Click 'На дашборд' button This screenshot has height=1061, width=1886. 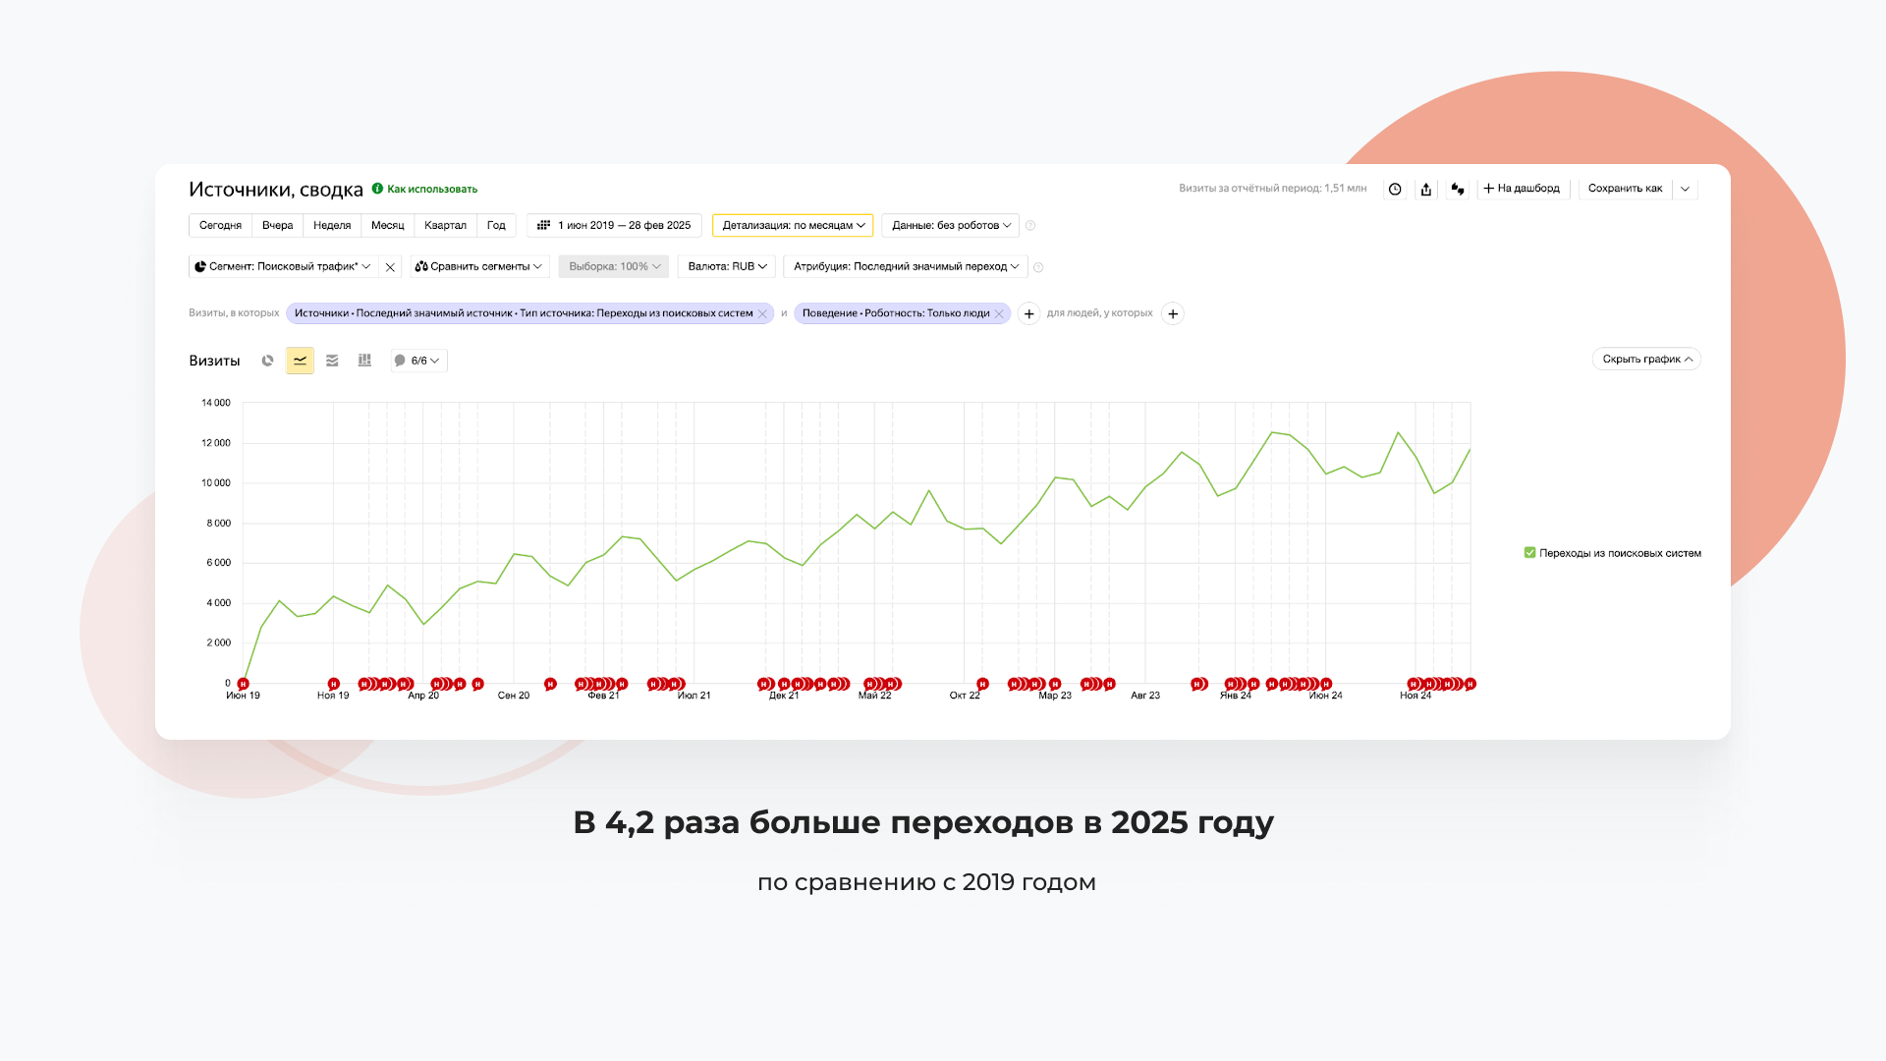click(1522, 189)
